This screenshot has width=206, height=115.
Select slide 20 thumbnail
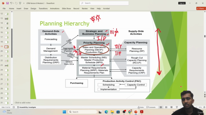[x=6, y=51]
